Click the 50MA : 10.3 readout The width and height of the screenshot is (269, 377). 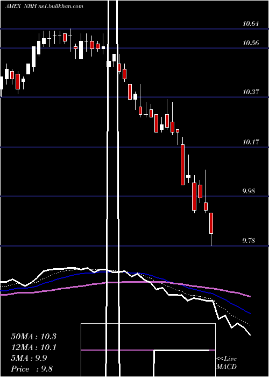pyautogui.click(x=33, y=336)
